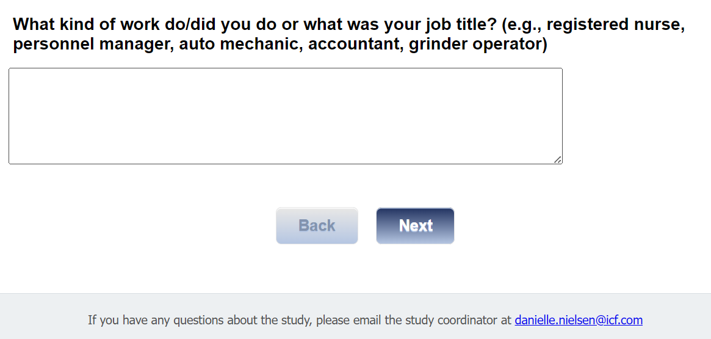The height and width of the screenshot is (339, 711).
Task: Click the words 'registered nurse' in the question
Action: click(615, 25)
